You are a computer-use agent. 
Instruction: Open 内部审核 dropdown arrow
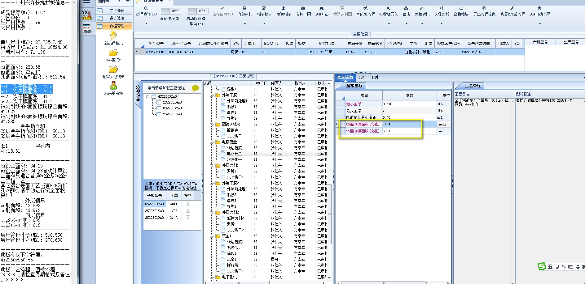coord(245,23)
